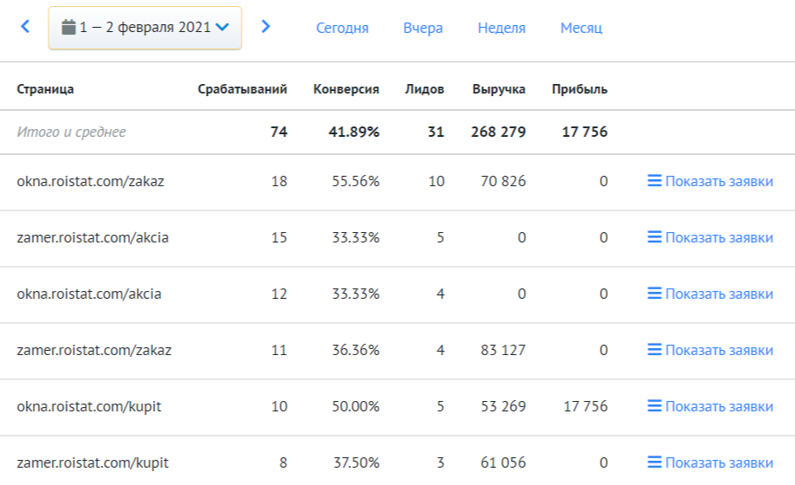The width and height of the screenshot is (795, 485).
Task: Sort by Выручка column header
Action: (499, 89)
